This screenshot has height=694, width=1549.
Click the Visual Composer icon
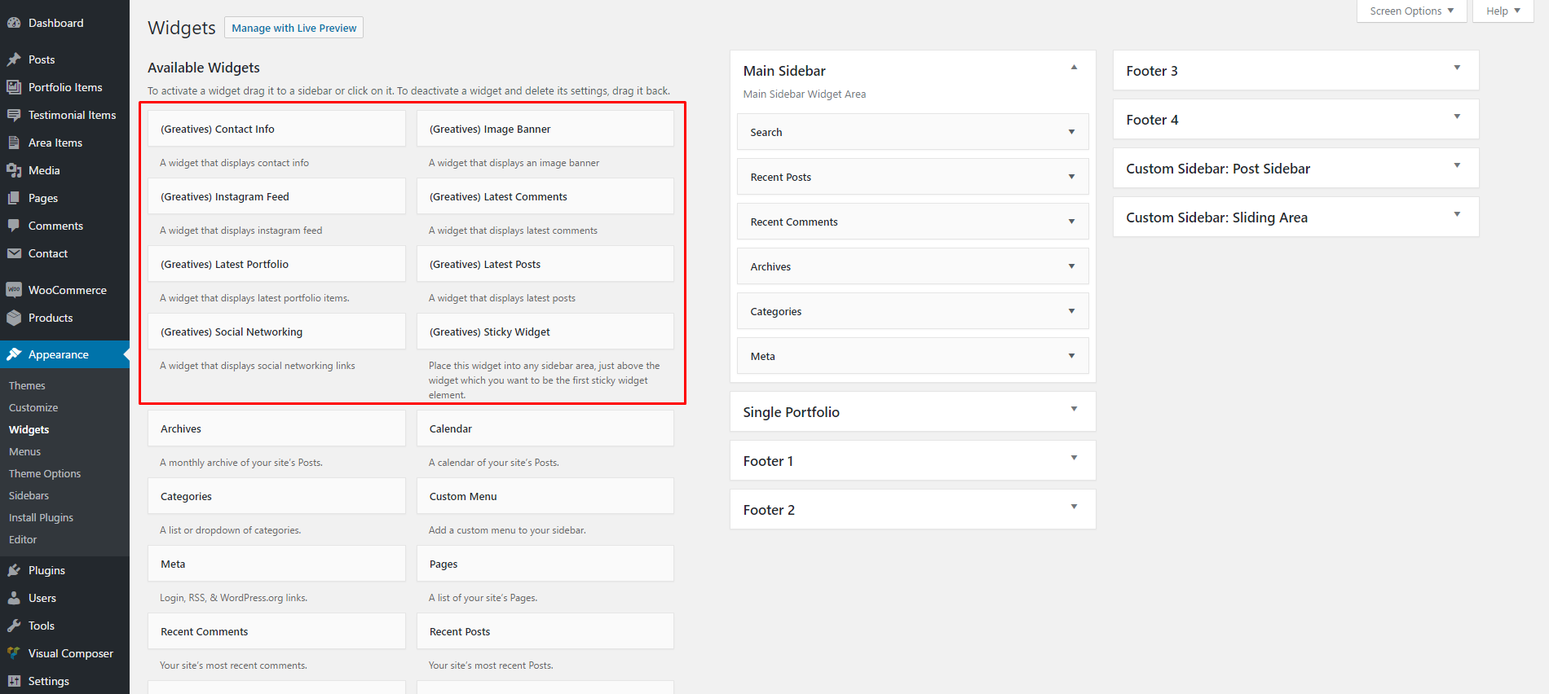[14, 653]
